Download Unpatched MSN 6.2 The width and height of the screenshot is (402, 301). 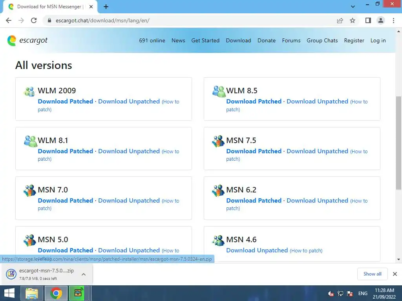[317, 200]
